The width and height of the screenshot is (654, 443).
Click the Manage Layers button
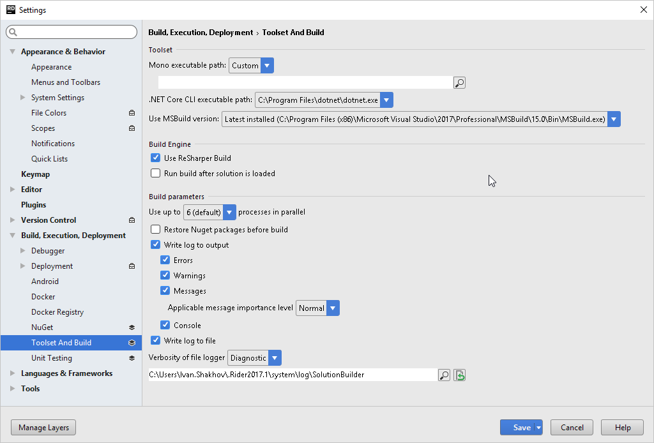pos(43,428)
